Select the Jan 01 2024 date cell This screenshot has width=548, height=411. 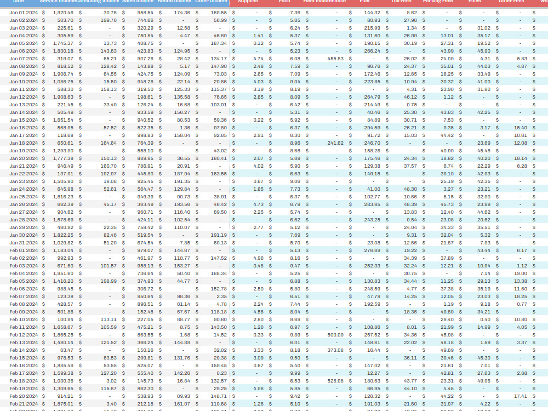(x=24, y=13)
